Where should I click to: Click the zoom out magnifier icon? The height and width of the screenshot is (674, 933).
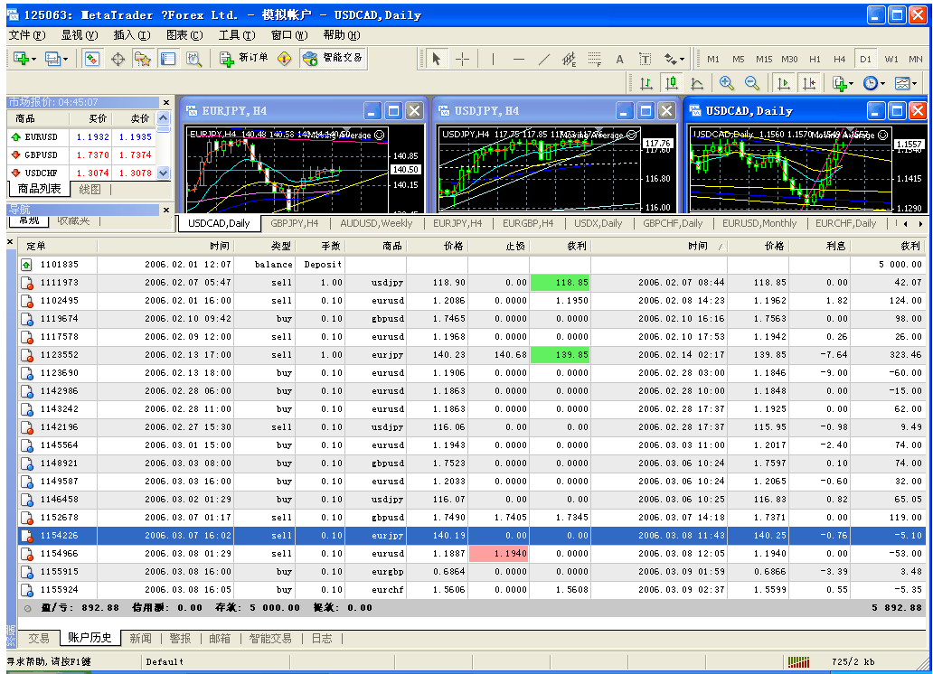tap(751, 83)
